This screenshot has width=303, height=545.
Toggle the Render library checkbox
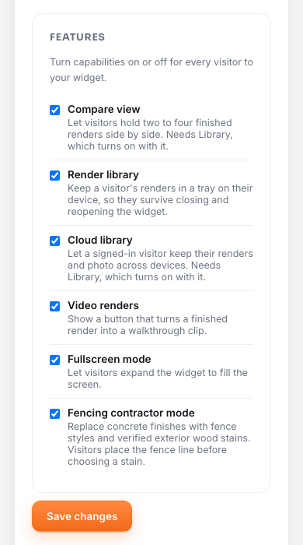55,175
